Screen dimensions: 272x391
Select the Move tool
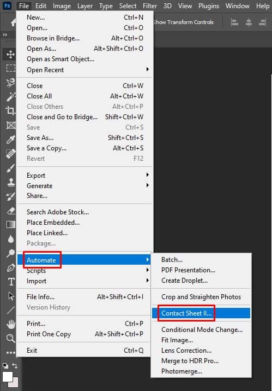(10, 54)
